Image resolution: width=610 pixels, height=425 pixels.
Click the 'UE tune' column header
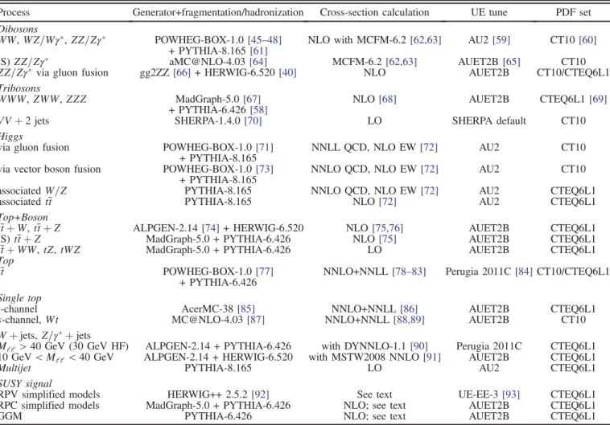489,12
